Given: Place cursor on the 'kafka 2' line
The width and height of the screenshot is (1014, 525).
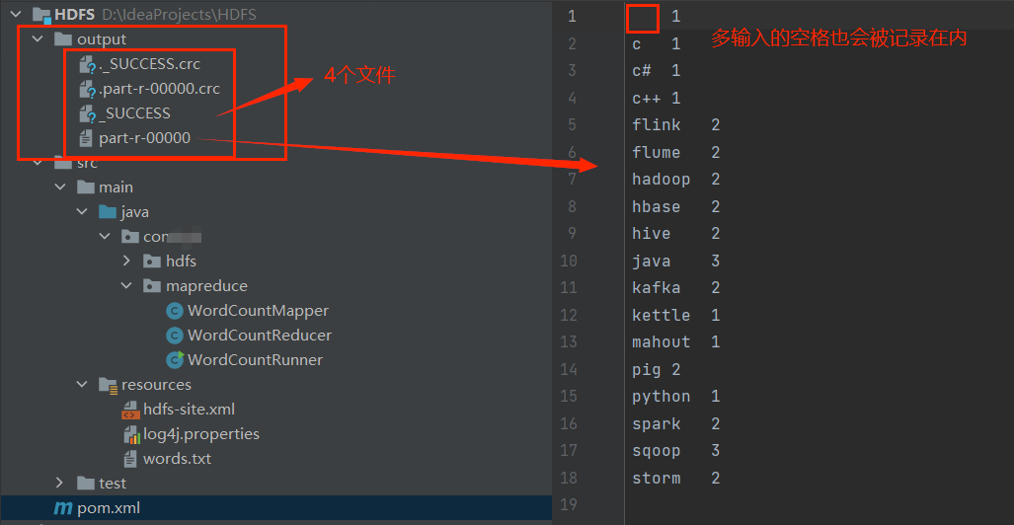Looking at the screenshot, I should click(675, 287).
